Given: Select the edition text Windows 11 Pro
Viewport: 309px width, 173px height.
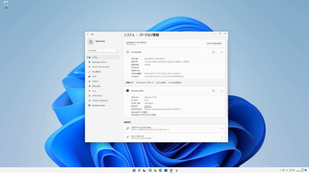Looking at the screenshot, I should (x=151, y=97).
